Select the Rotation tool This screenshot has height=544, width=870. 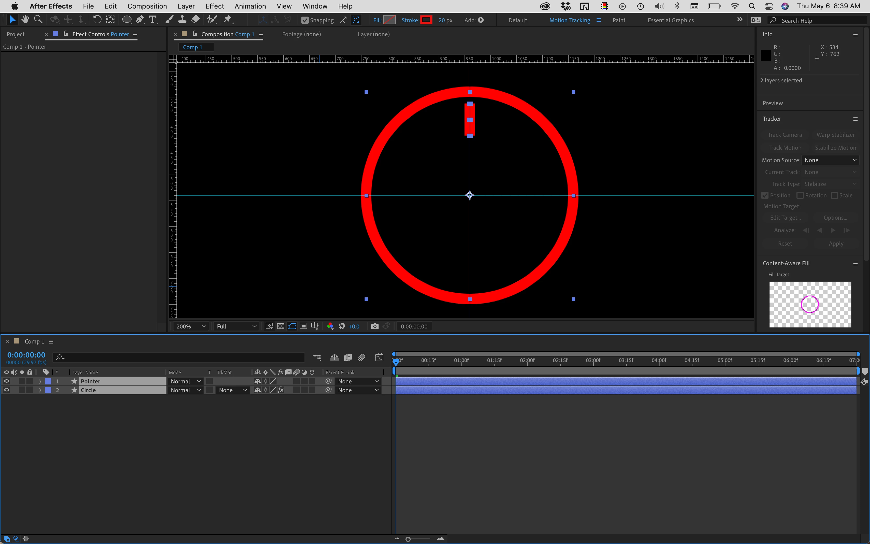(97, 20)
